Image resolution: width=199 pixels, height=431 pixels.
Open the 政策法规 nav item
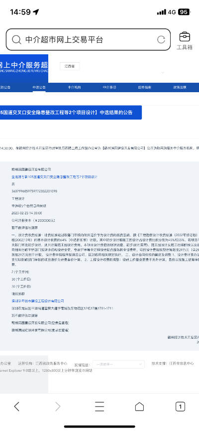[180, 87]
